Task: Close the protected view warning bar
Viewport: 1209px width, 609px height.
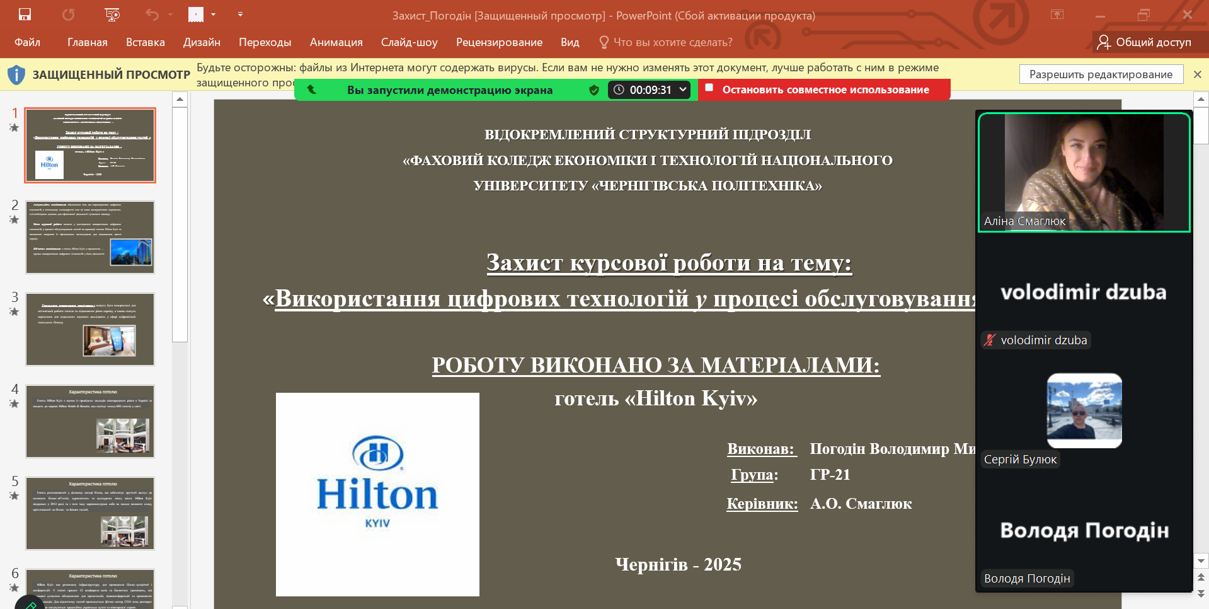Action: [1198, 74]
